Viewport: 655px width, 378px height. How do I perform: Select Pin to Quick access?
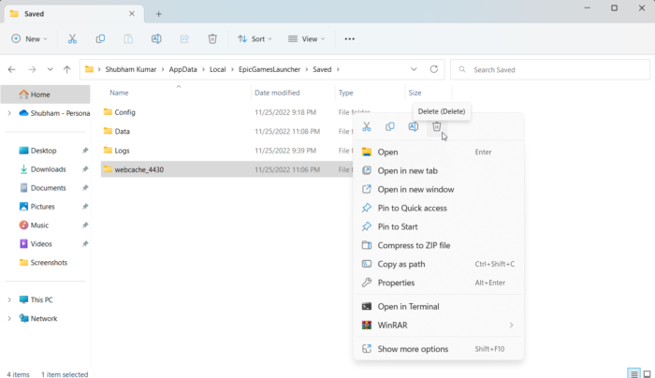point(438,208)
